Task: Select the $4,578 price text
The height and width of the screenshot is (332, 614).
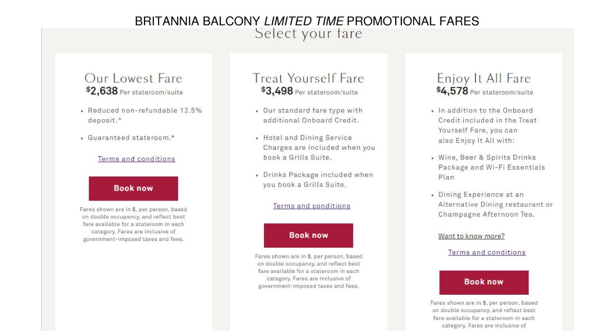Action: coord(452,91)
